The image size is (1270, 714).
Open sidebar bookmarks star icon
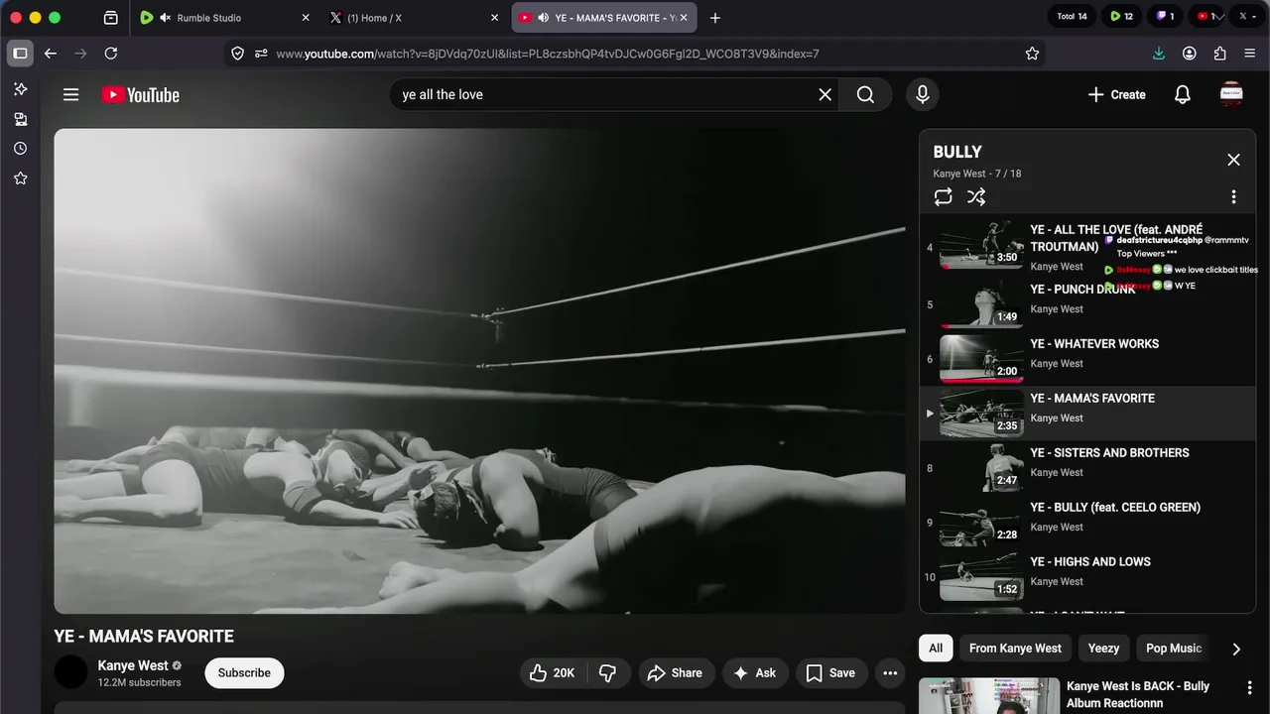tap(20, 178)
